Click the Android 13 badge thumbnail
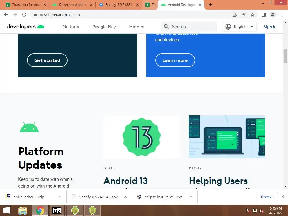This screenshot has height=216, width=288. (x=142, y=137)
